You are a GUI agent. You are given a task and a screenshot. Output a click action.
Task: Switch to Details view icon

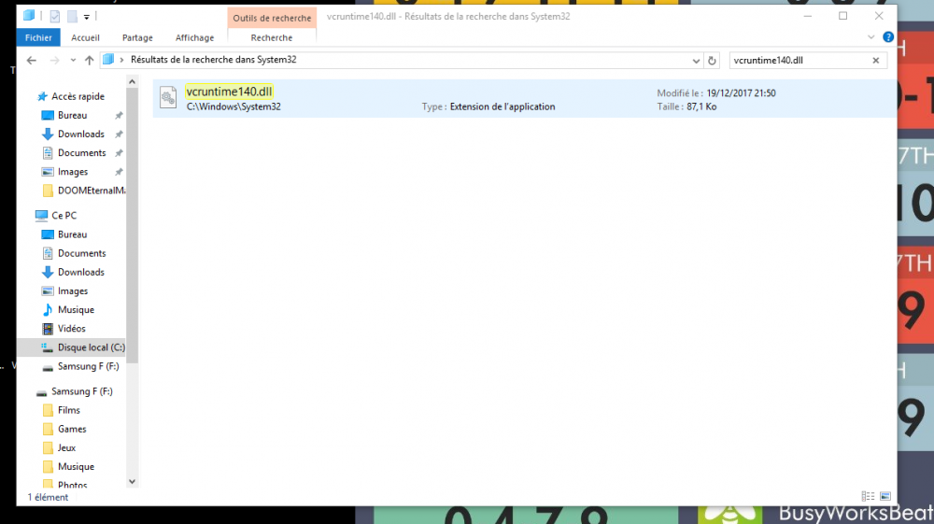868,496
